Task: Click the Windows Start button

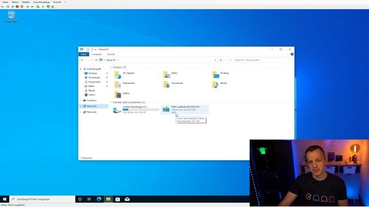Action: pos(5,199)
